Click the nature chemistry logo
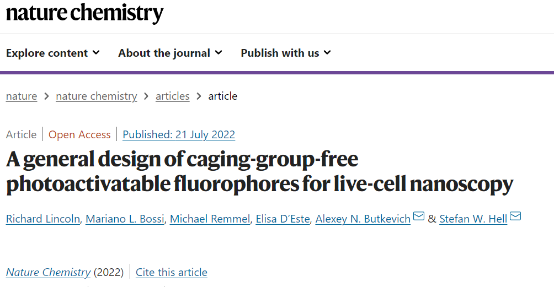554x287 pixels. [x=85, y=13]
